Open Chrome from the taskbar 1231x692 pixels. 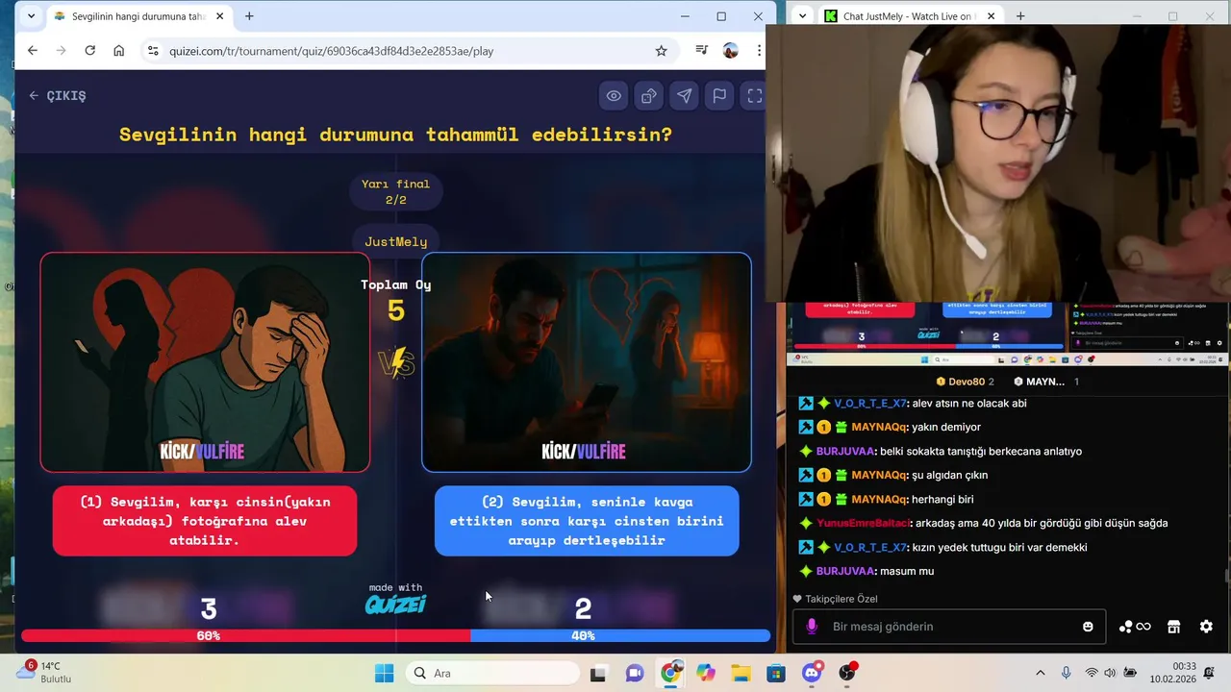coord(670,673)
